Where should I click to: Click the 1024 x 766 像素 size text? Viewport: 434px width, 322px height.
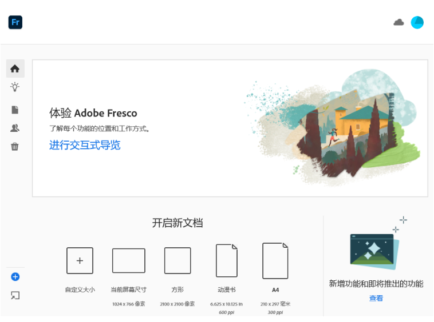[129, 304]
